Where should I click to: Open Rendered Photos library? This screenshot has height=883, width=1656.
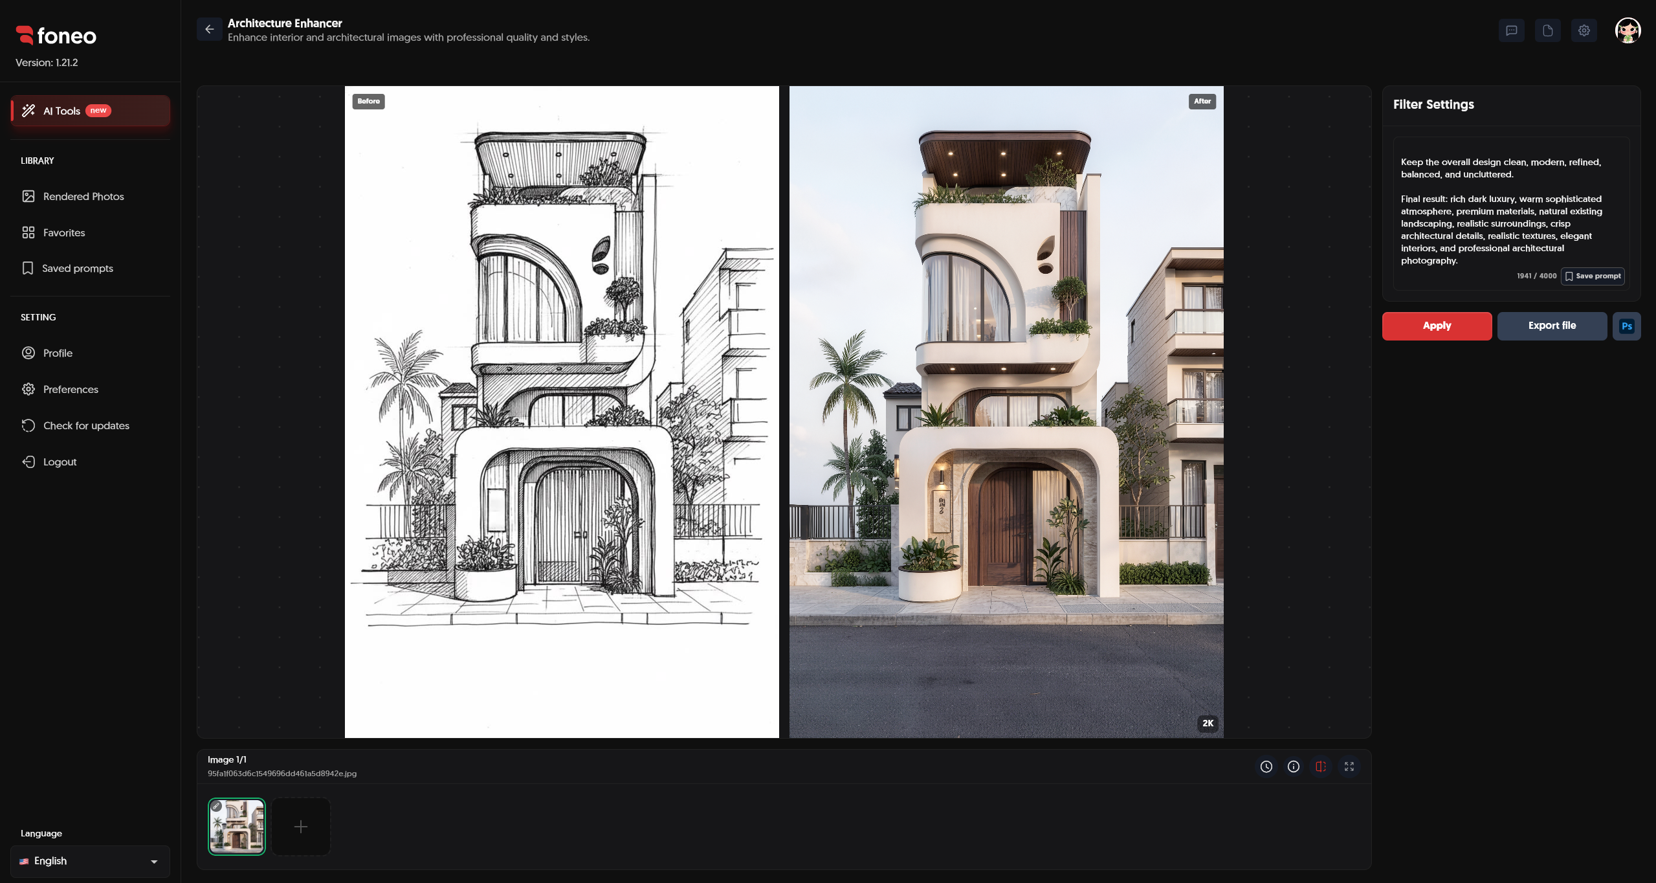[x=91, y=196]
